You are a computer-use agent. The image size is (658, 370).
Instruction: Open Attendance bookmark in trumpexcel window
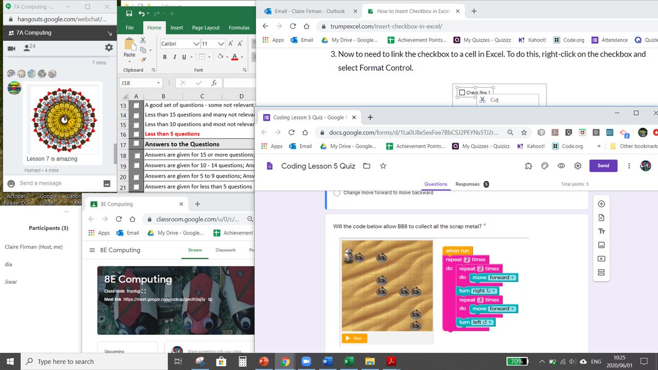coord(610,40)
